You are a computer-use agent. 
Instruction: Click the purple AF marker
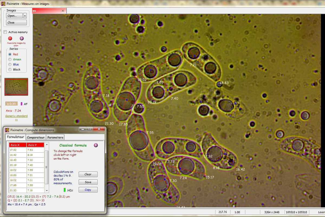[x=21, y=104]
